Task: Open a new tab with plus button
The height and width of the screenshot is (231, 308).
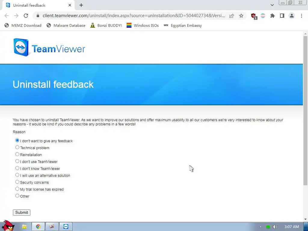Action: (x=81, y=5)
